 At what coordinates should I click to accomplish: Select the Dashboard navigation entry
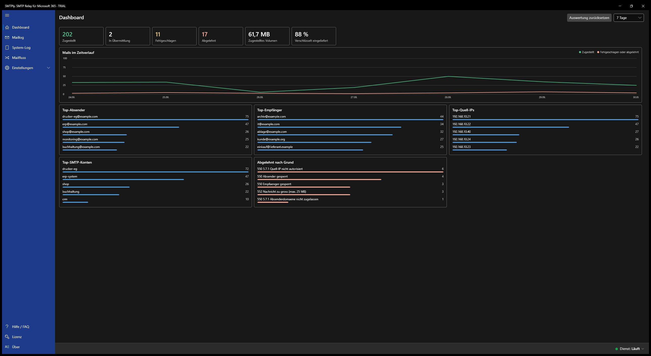(x=29, y=27)
